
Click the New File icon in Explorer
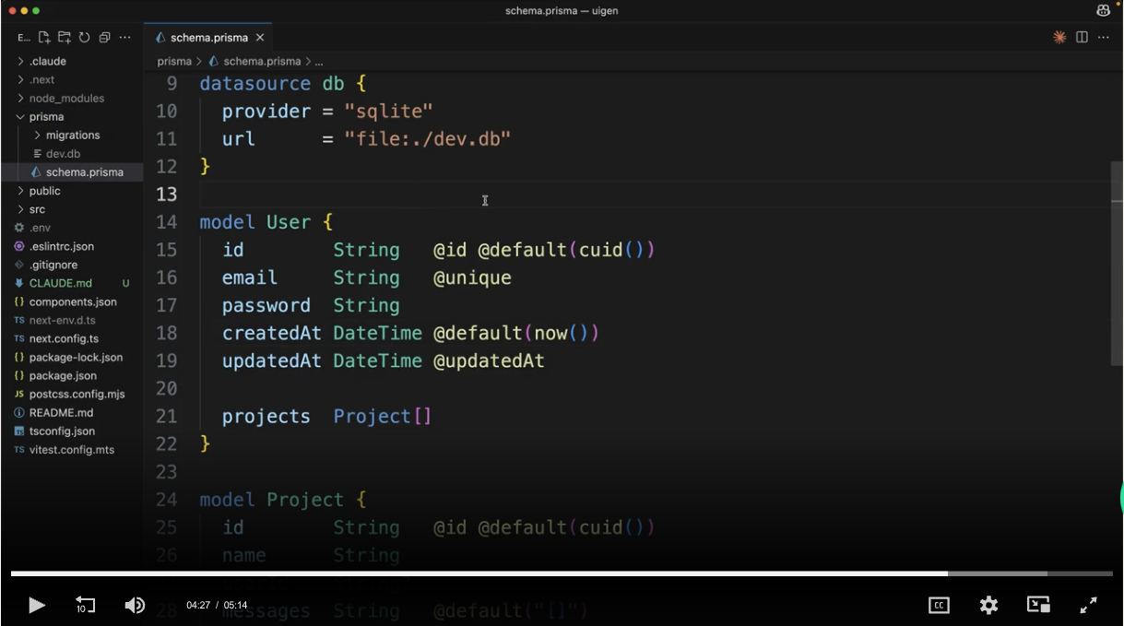[44, 38]
